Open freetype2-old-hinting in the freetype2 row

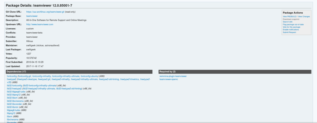pyautogui.click(x=109, y=79)
